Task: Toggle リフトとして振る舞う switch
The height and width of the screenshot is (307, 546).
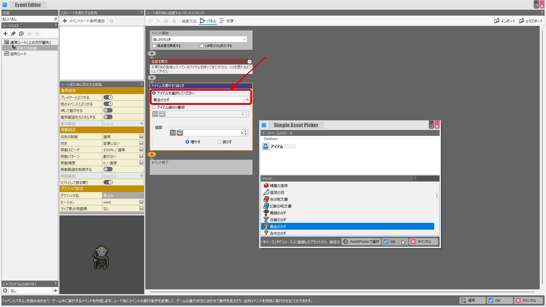Action: (108, 182)
